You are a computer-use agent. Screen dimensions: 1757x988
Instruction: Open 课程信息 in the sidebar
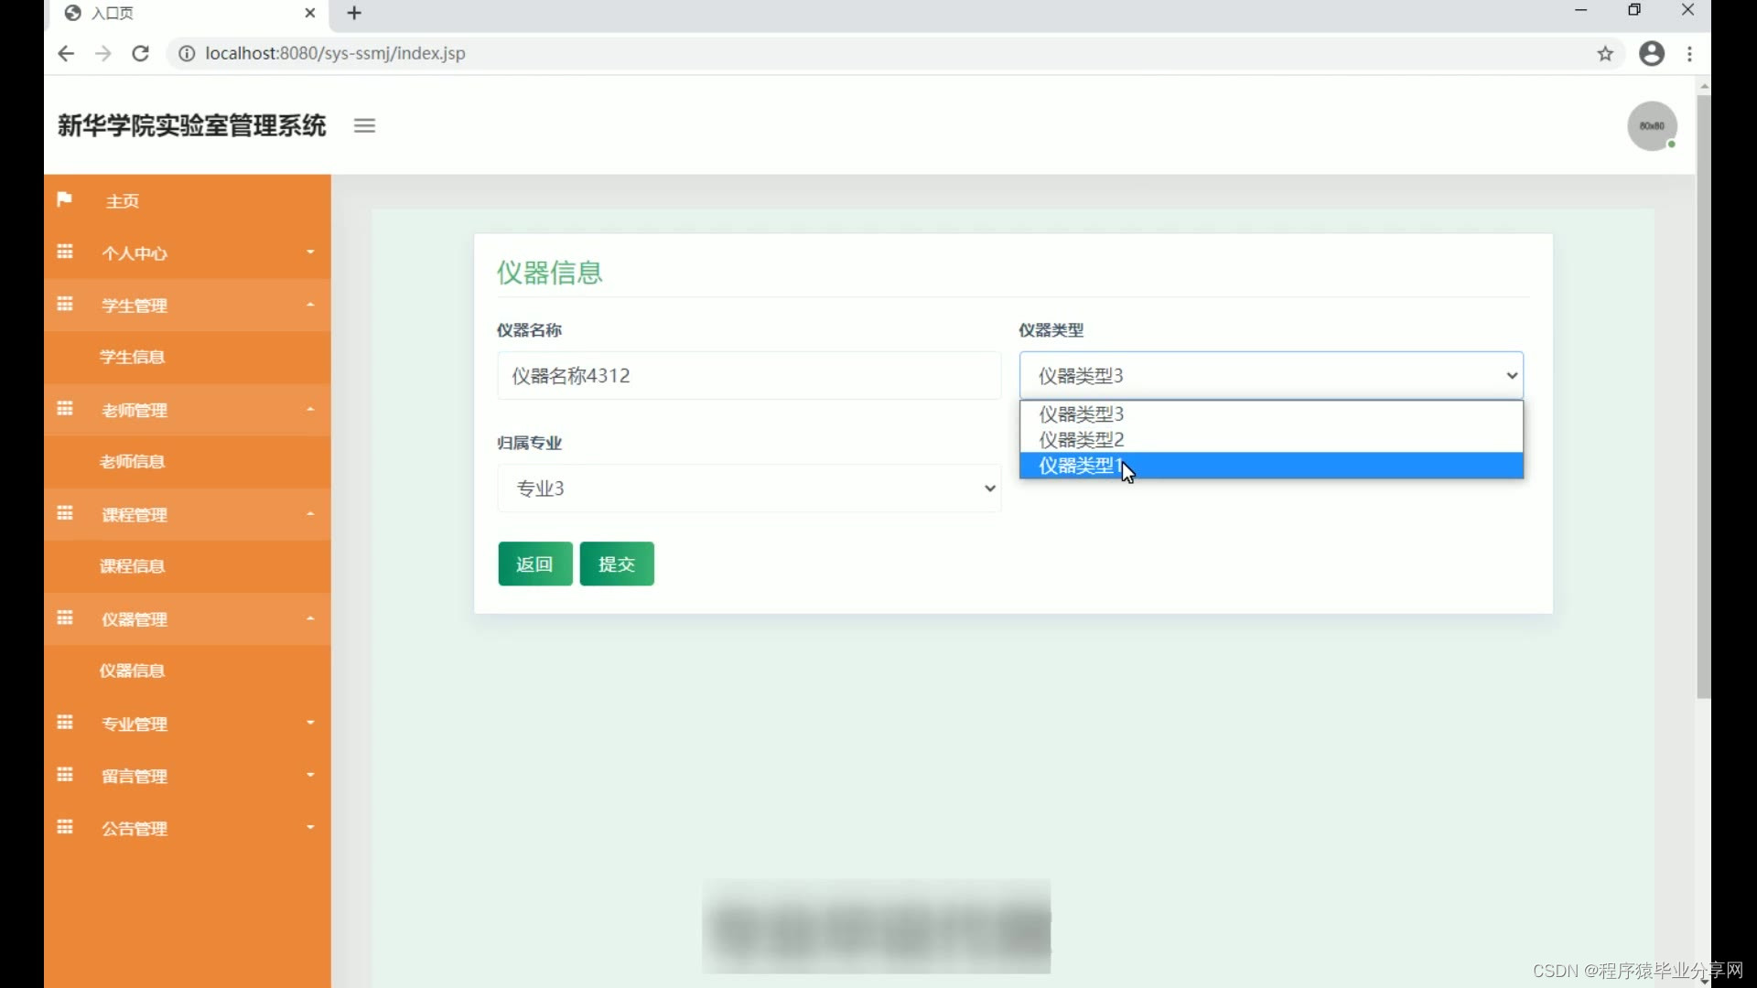point(133,566)
